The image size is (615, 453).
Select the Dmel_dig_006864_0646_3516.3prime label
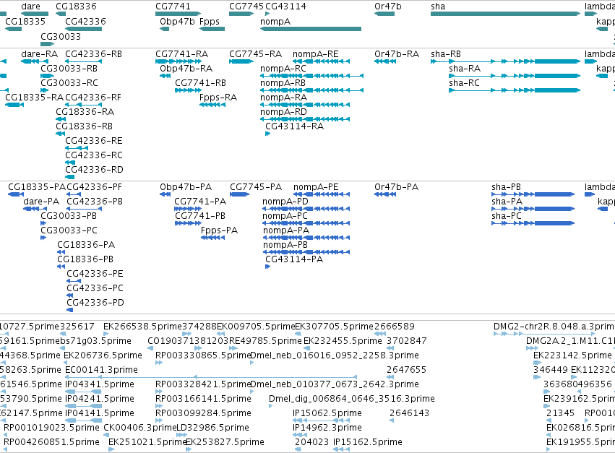click(352, 399)
